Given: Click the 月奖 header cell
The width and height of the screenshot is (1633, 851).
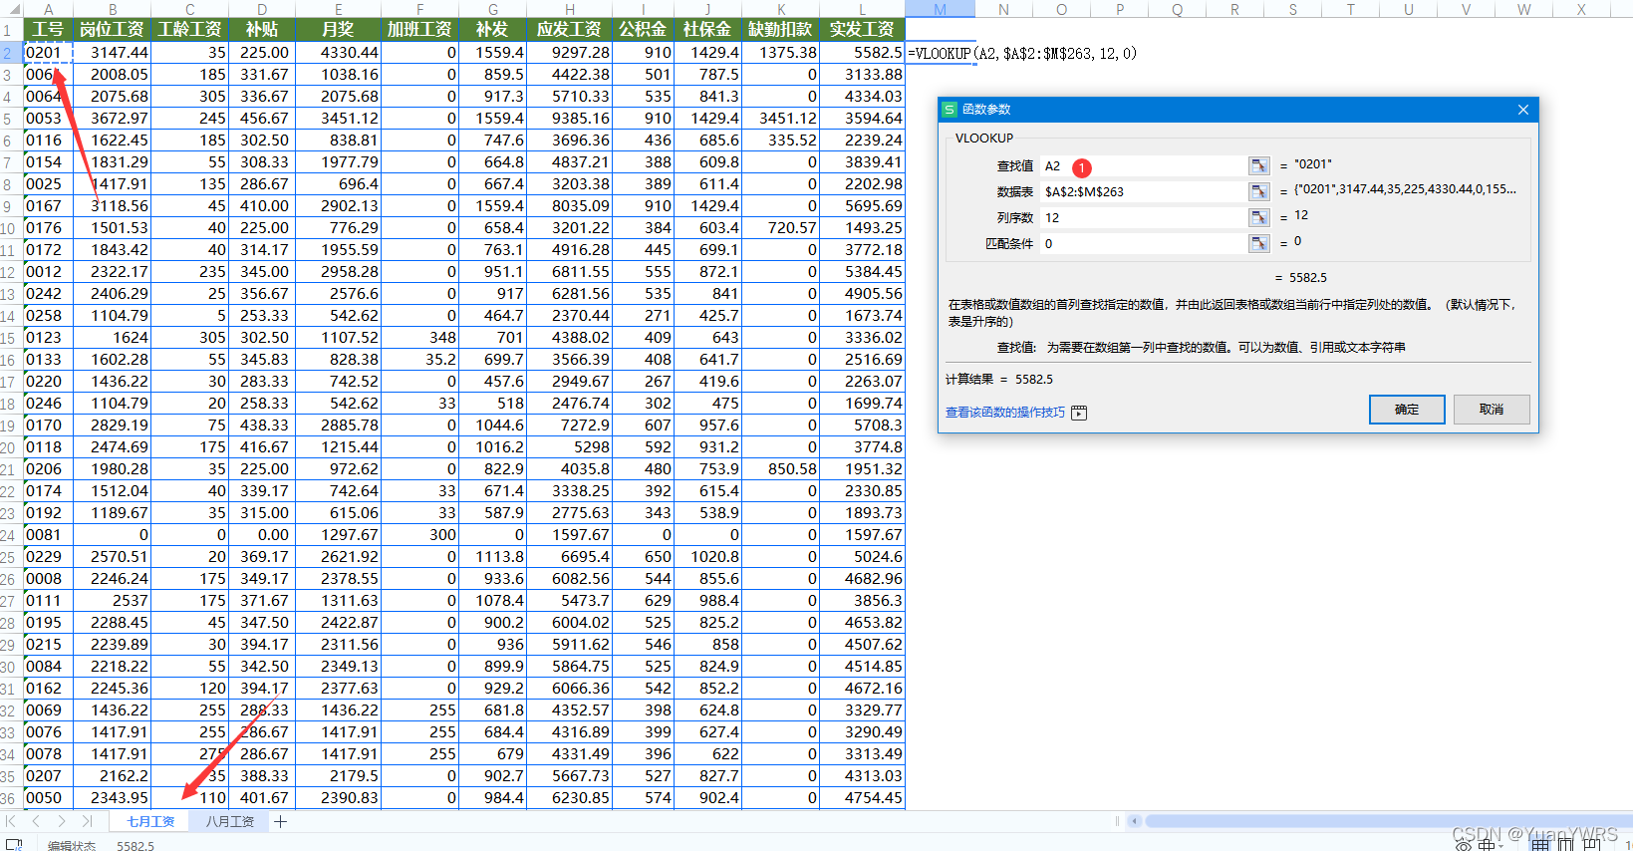Looking at the screenshot, I should (x=338, y=30).
